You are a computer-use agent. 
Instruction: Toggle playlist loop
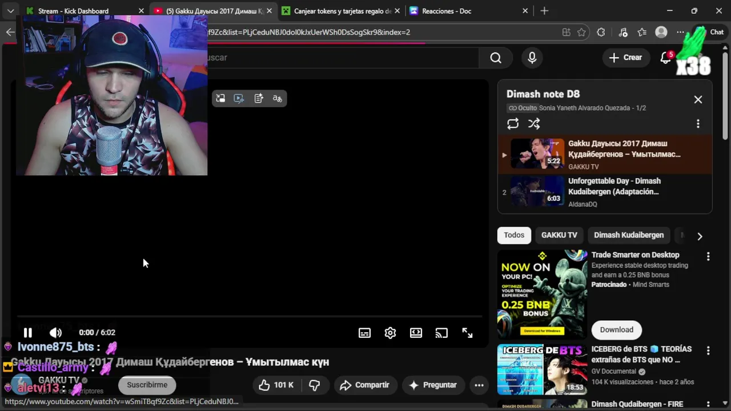tap(513, 124)
